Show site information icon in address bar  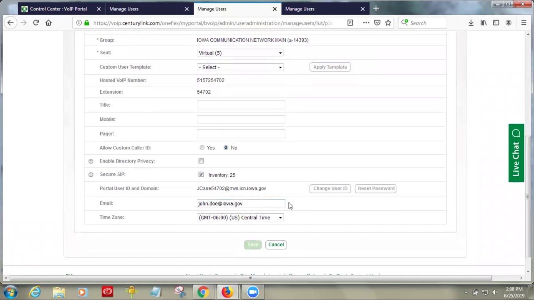79,23
